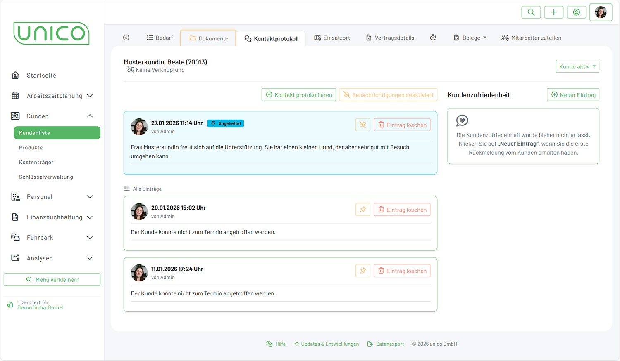Image resolution: width=620 pixels, height=361 pixels.
Task: Pin the 20.01.2026 15:02 entry
Action: (x=363, y=210)
